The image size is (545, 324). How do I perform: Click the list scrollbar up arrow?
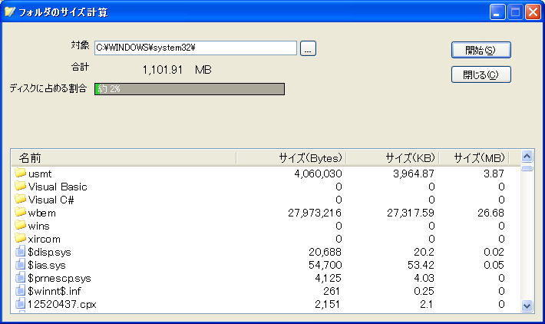527,157
